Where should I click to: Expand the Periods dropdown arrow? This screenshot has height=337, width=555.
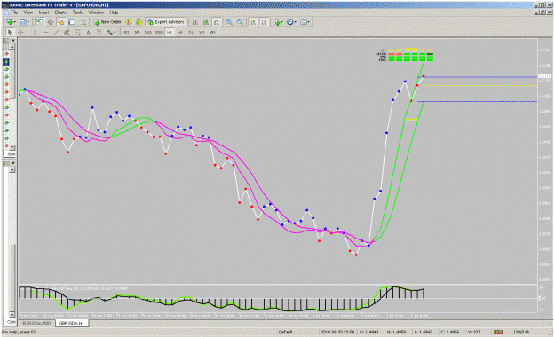[x=295, y=22]
